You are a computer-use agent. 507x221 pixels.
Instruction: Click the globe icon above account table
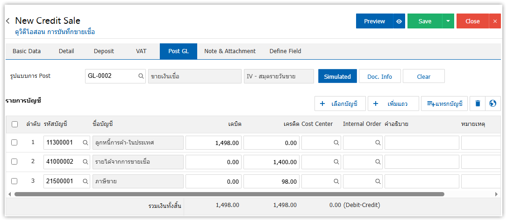click(493, 104)
